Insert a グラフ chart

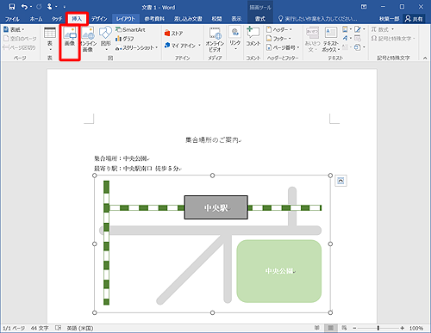tap(124, 39)
